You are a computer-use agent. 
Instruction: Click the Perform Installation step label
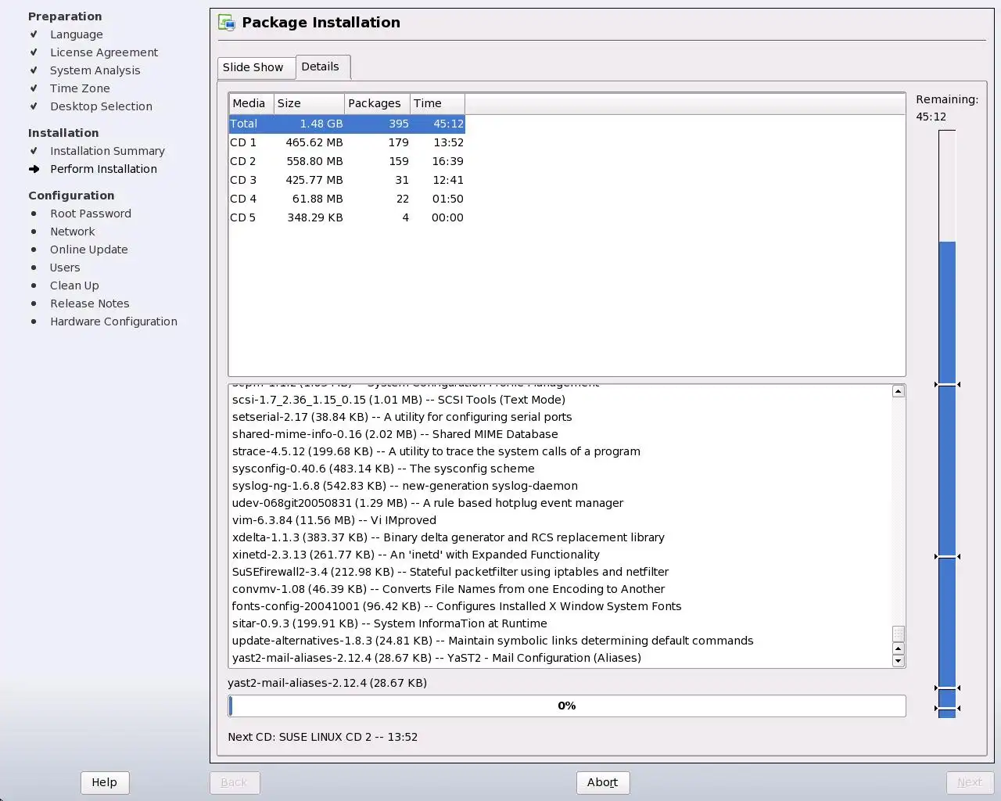pyautogui.click(x=103, y=169)
